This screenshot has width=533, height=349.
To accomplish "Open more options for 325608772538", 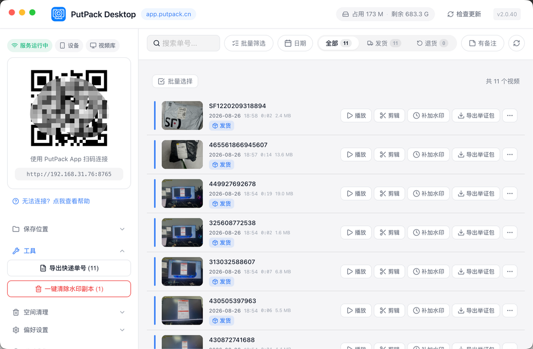I will pos(510,233).
